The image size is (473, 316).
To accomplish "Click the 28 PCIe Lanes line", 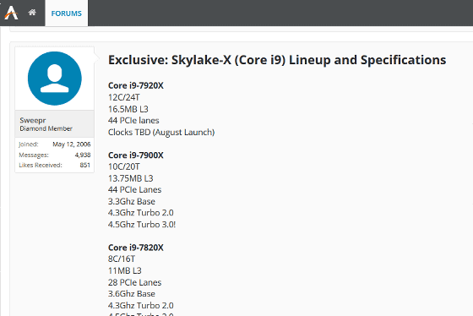I will click(x=135, y=282).
